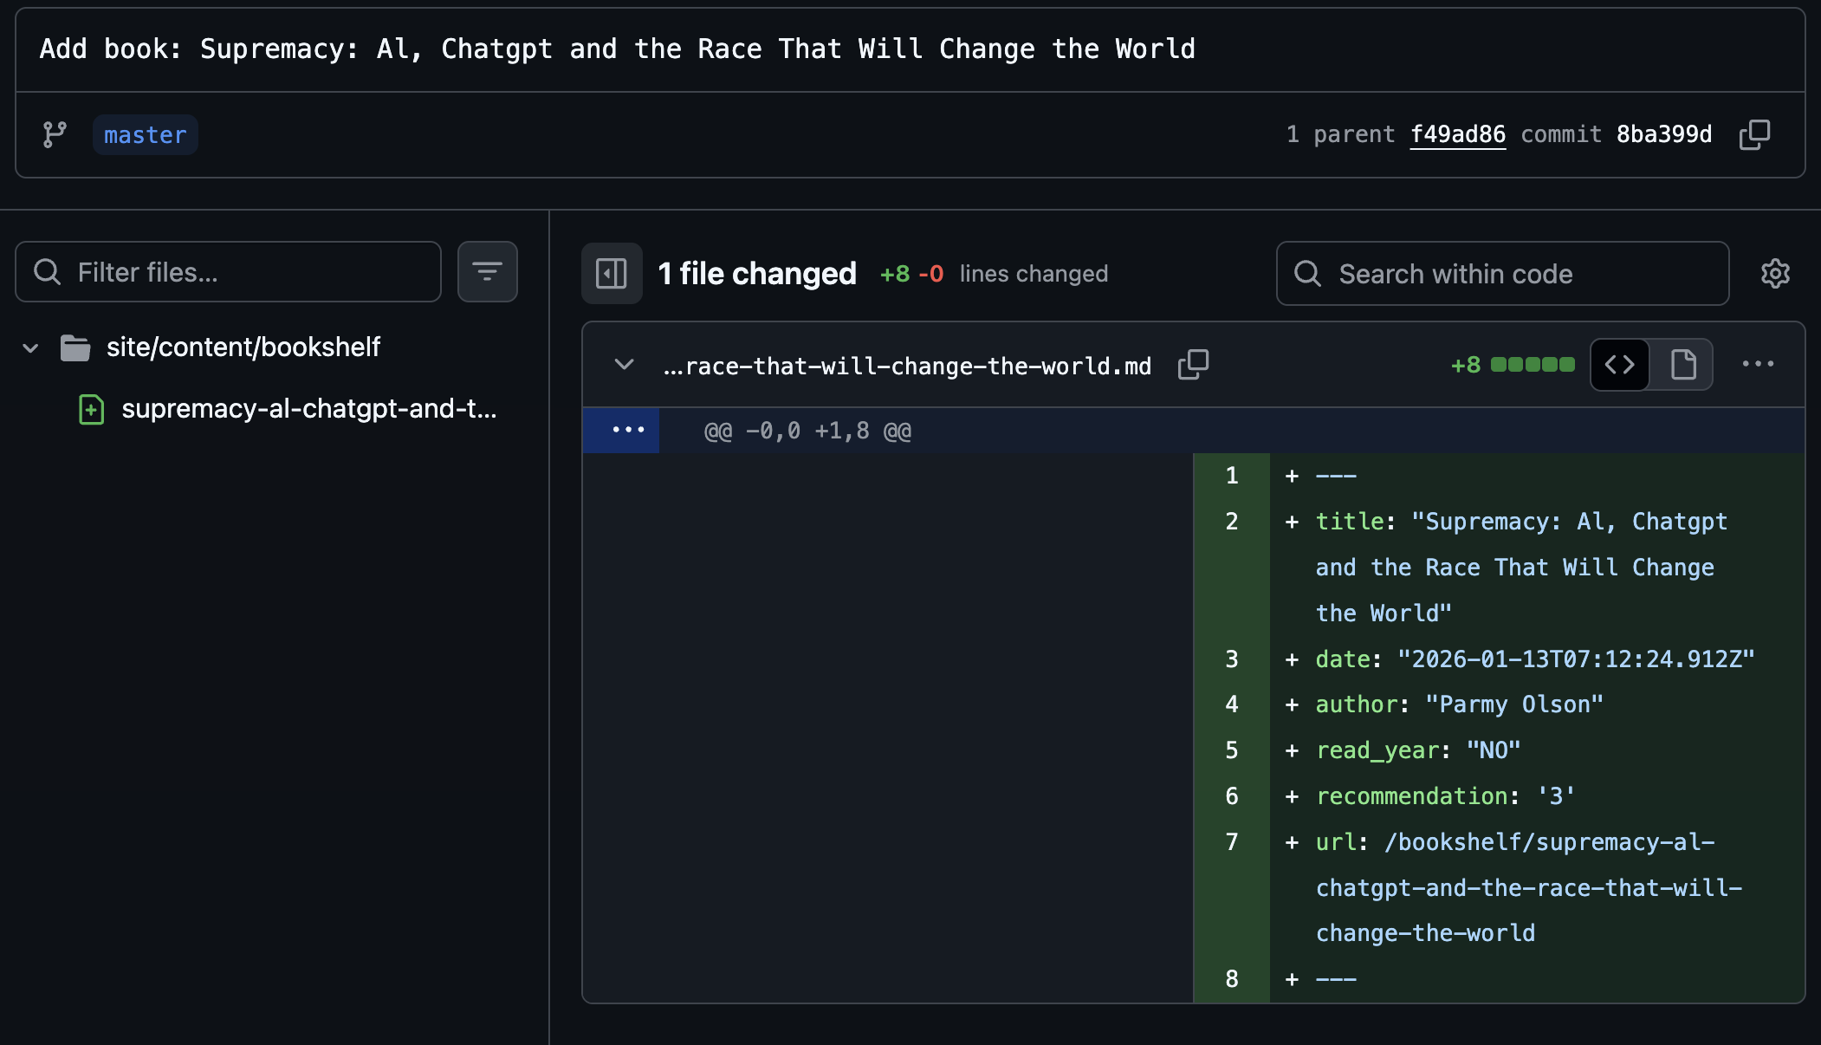The image size is (1821, 1045).
Task: Collapse the race-that-will-change-the-world.md diff
Action: click(x=623, y=364)
